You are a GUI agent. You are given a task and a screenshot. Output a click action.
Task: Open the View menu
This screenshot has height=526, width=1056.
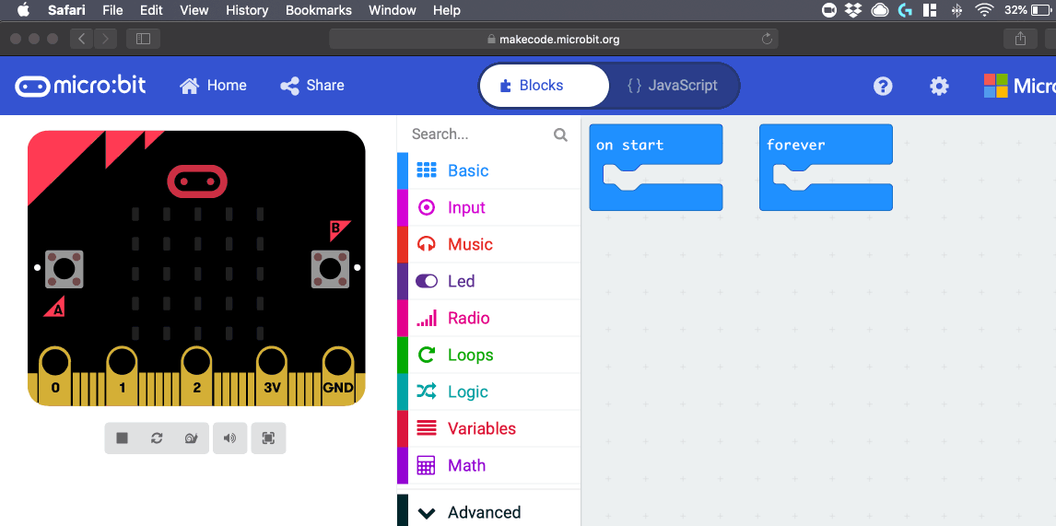[194, 10]
